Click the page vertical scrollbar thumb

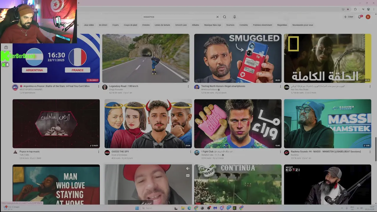tap(376, 149)
